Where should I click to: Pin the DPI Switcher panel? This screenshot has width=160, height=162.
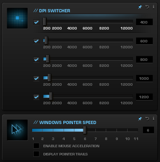140,7
